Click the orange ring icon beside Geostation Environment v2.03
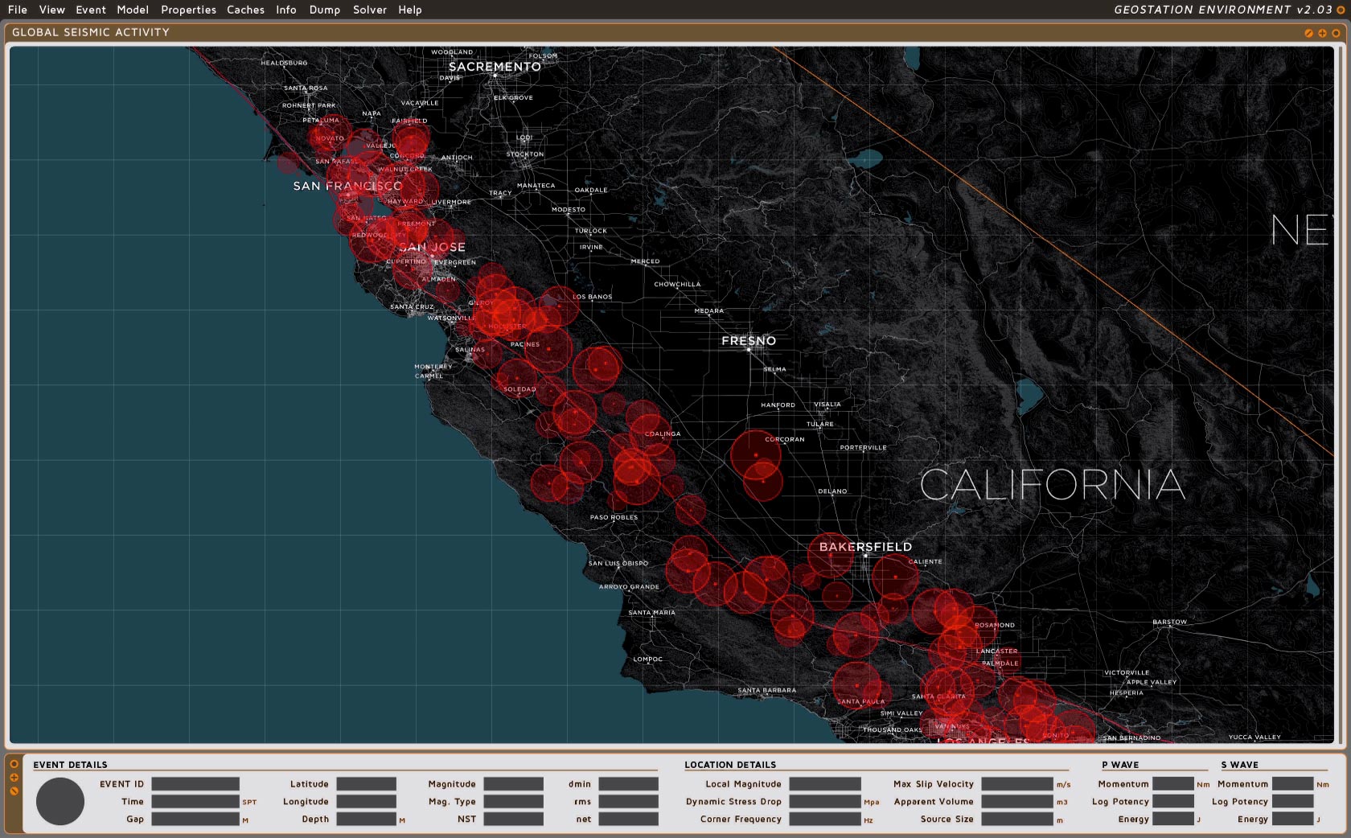Viewport: 1351px width, 838px height. [x=1341, y=10]
